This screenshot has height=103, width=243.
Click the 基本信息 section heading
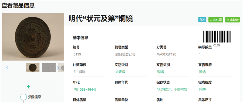[x=80, y=38]
